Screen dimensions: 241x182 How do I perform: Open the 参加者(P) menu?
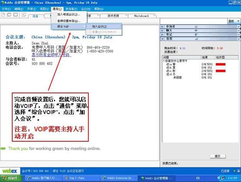click(x=72, y=9)
